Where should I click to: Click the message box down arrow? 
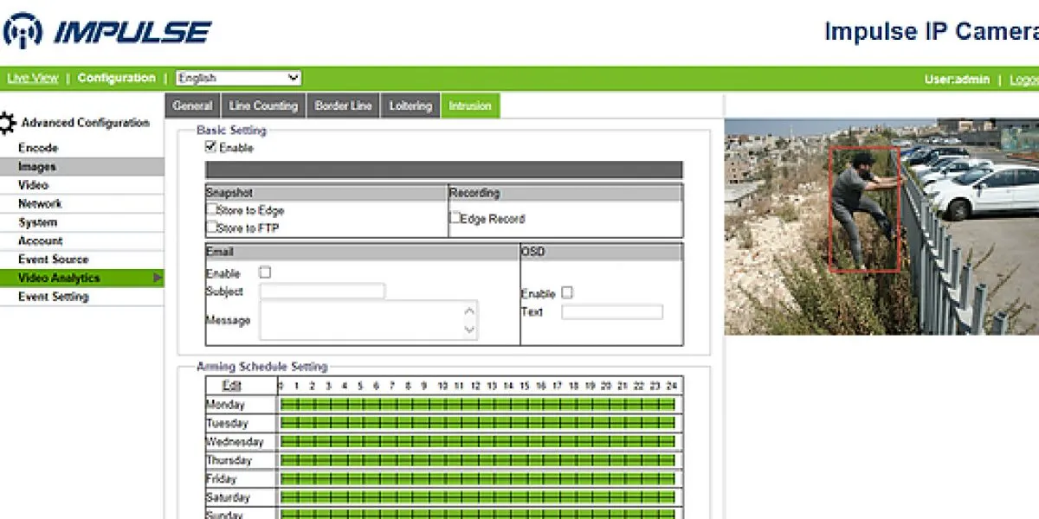coord(469,329)
